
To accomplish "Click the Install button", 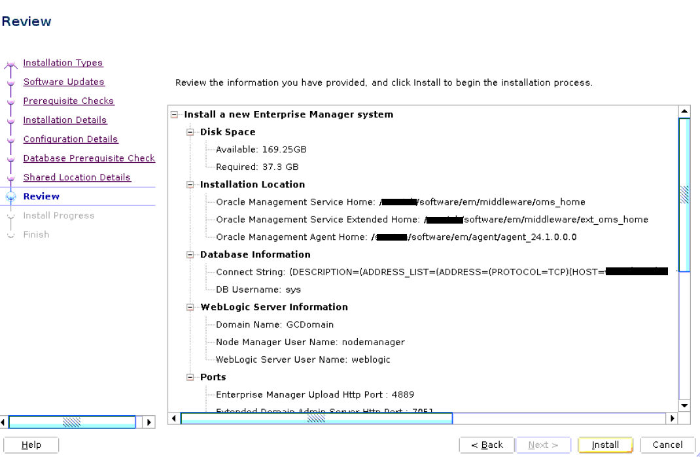I will click(605, 445).
